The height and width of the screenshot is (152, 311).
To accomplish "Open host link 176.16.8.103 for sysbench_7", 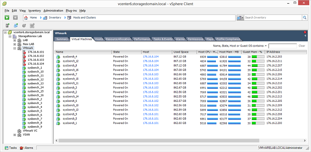I will pyautogui.click(x=151, y=75).
